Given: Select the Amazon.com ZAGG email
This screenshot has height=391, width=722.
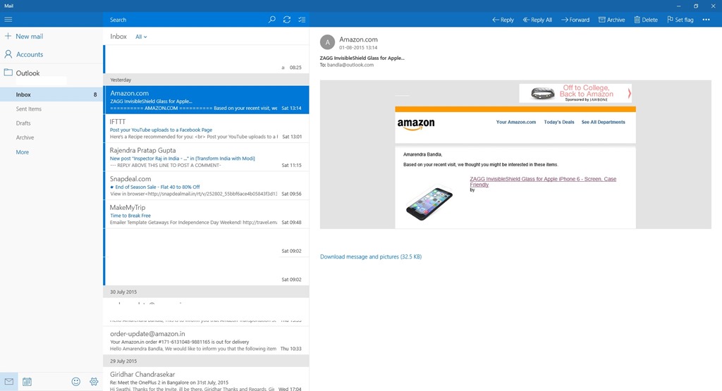Looking at the screenshot, I should (207, 100).
